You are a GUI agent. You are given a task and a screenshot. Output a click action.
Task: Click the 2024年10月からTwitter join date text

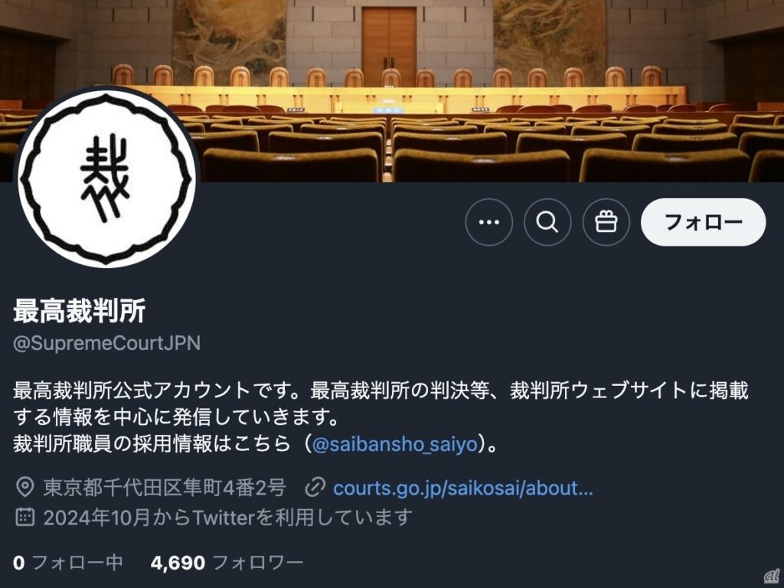pos(228,518)
